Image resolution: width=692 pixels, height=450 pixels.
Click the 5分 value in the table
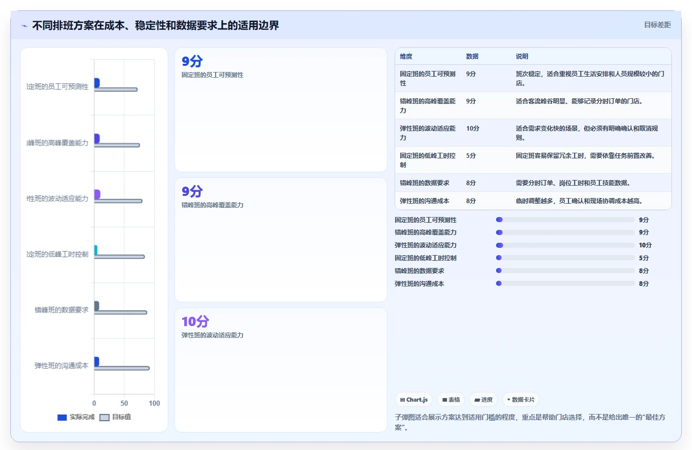pos(471,156)
